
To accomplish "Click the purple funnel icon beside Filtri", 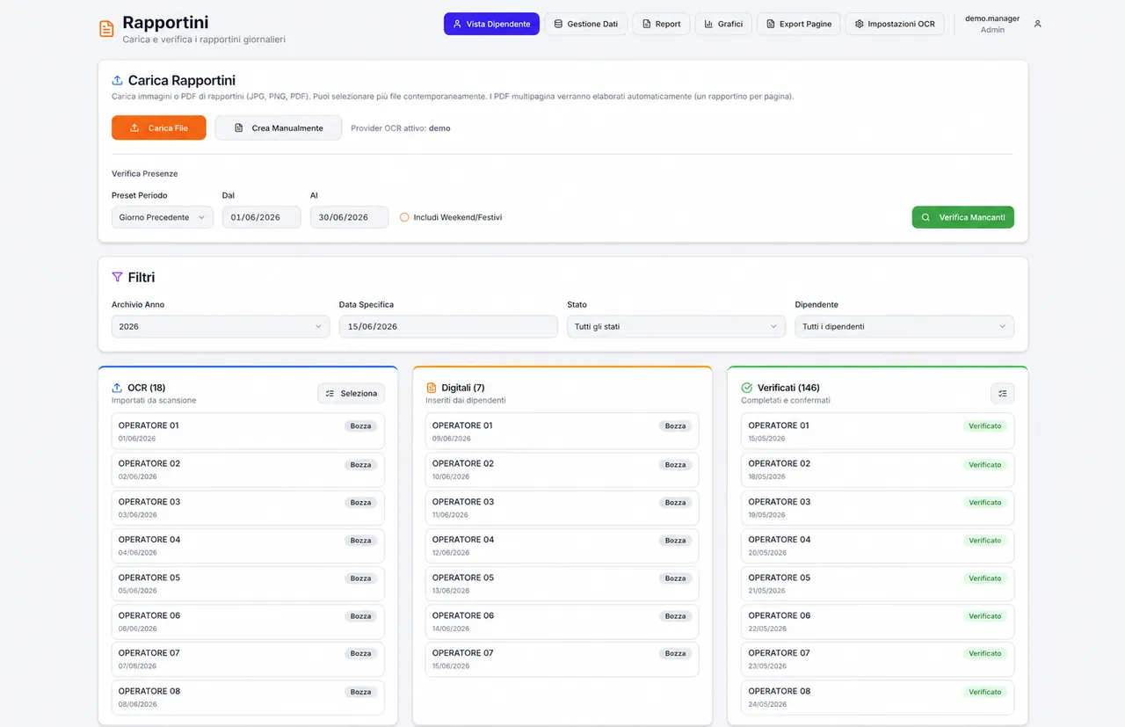I will (x=117, y=277).
